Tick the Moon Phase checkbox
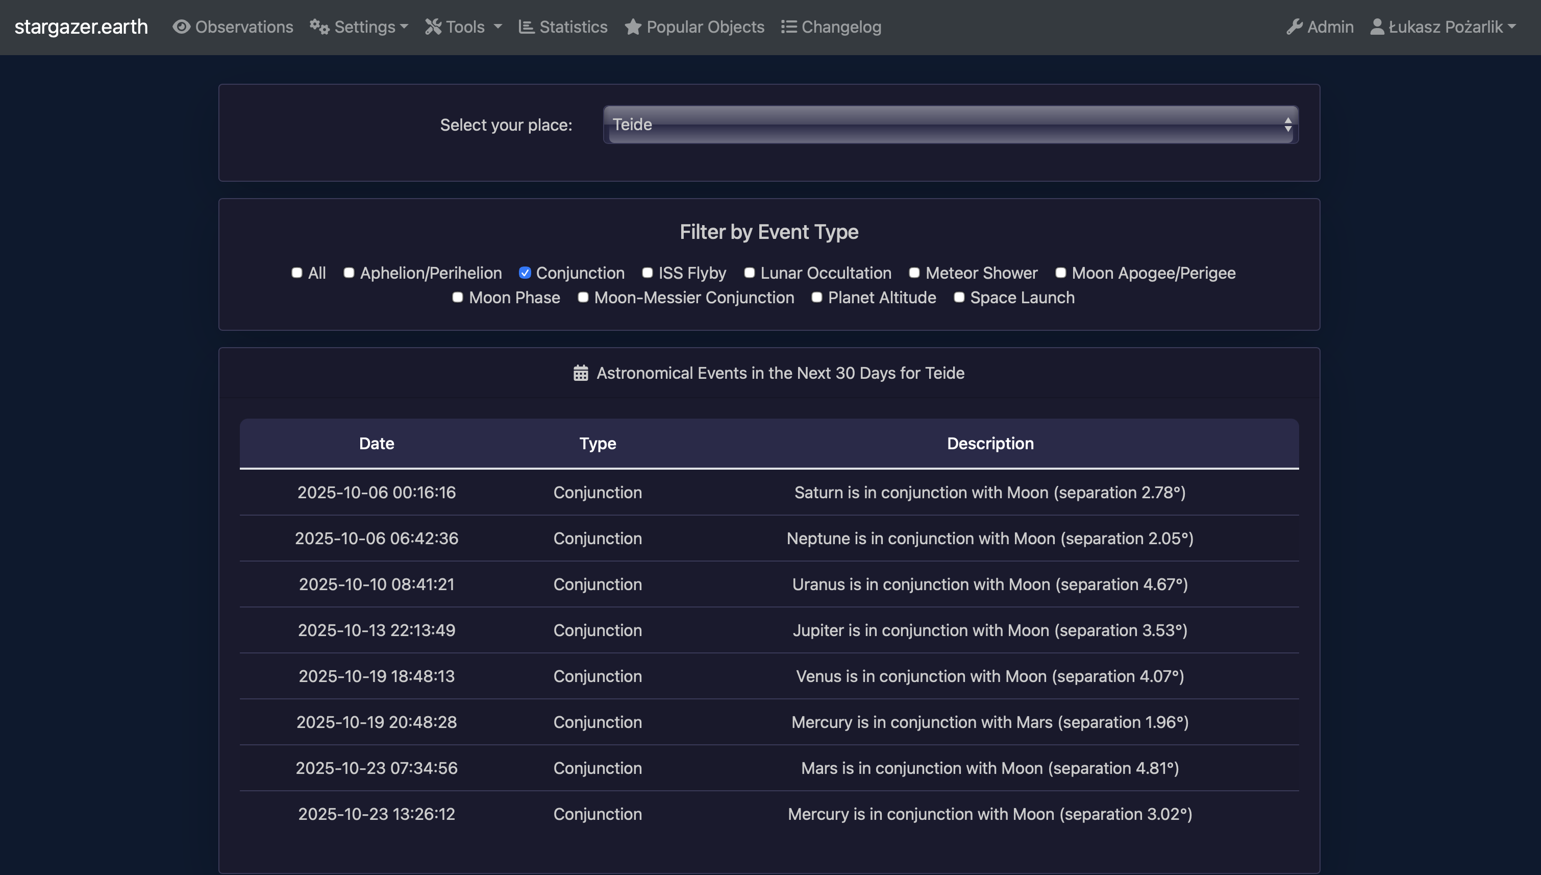The image size is (1541, 875). (458, 298)
